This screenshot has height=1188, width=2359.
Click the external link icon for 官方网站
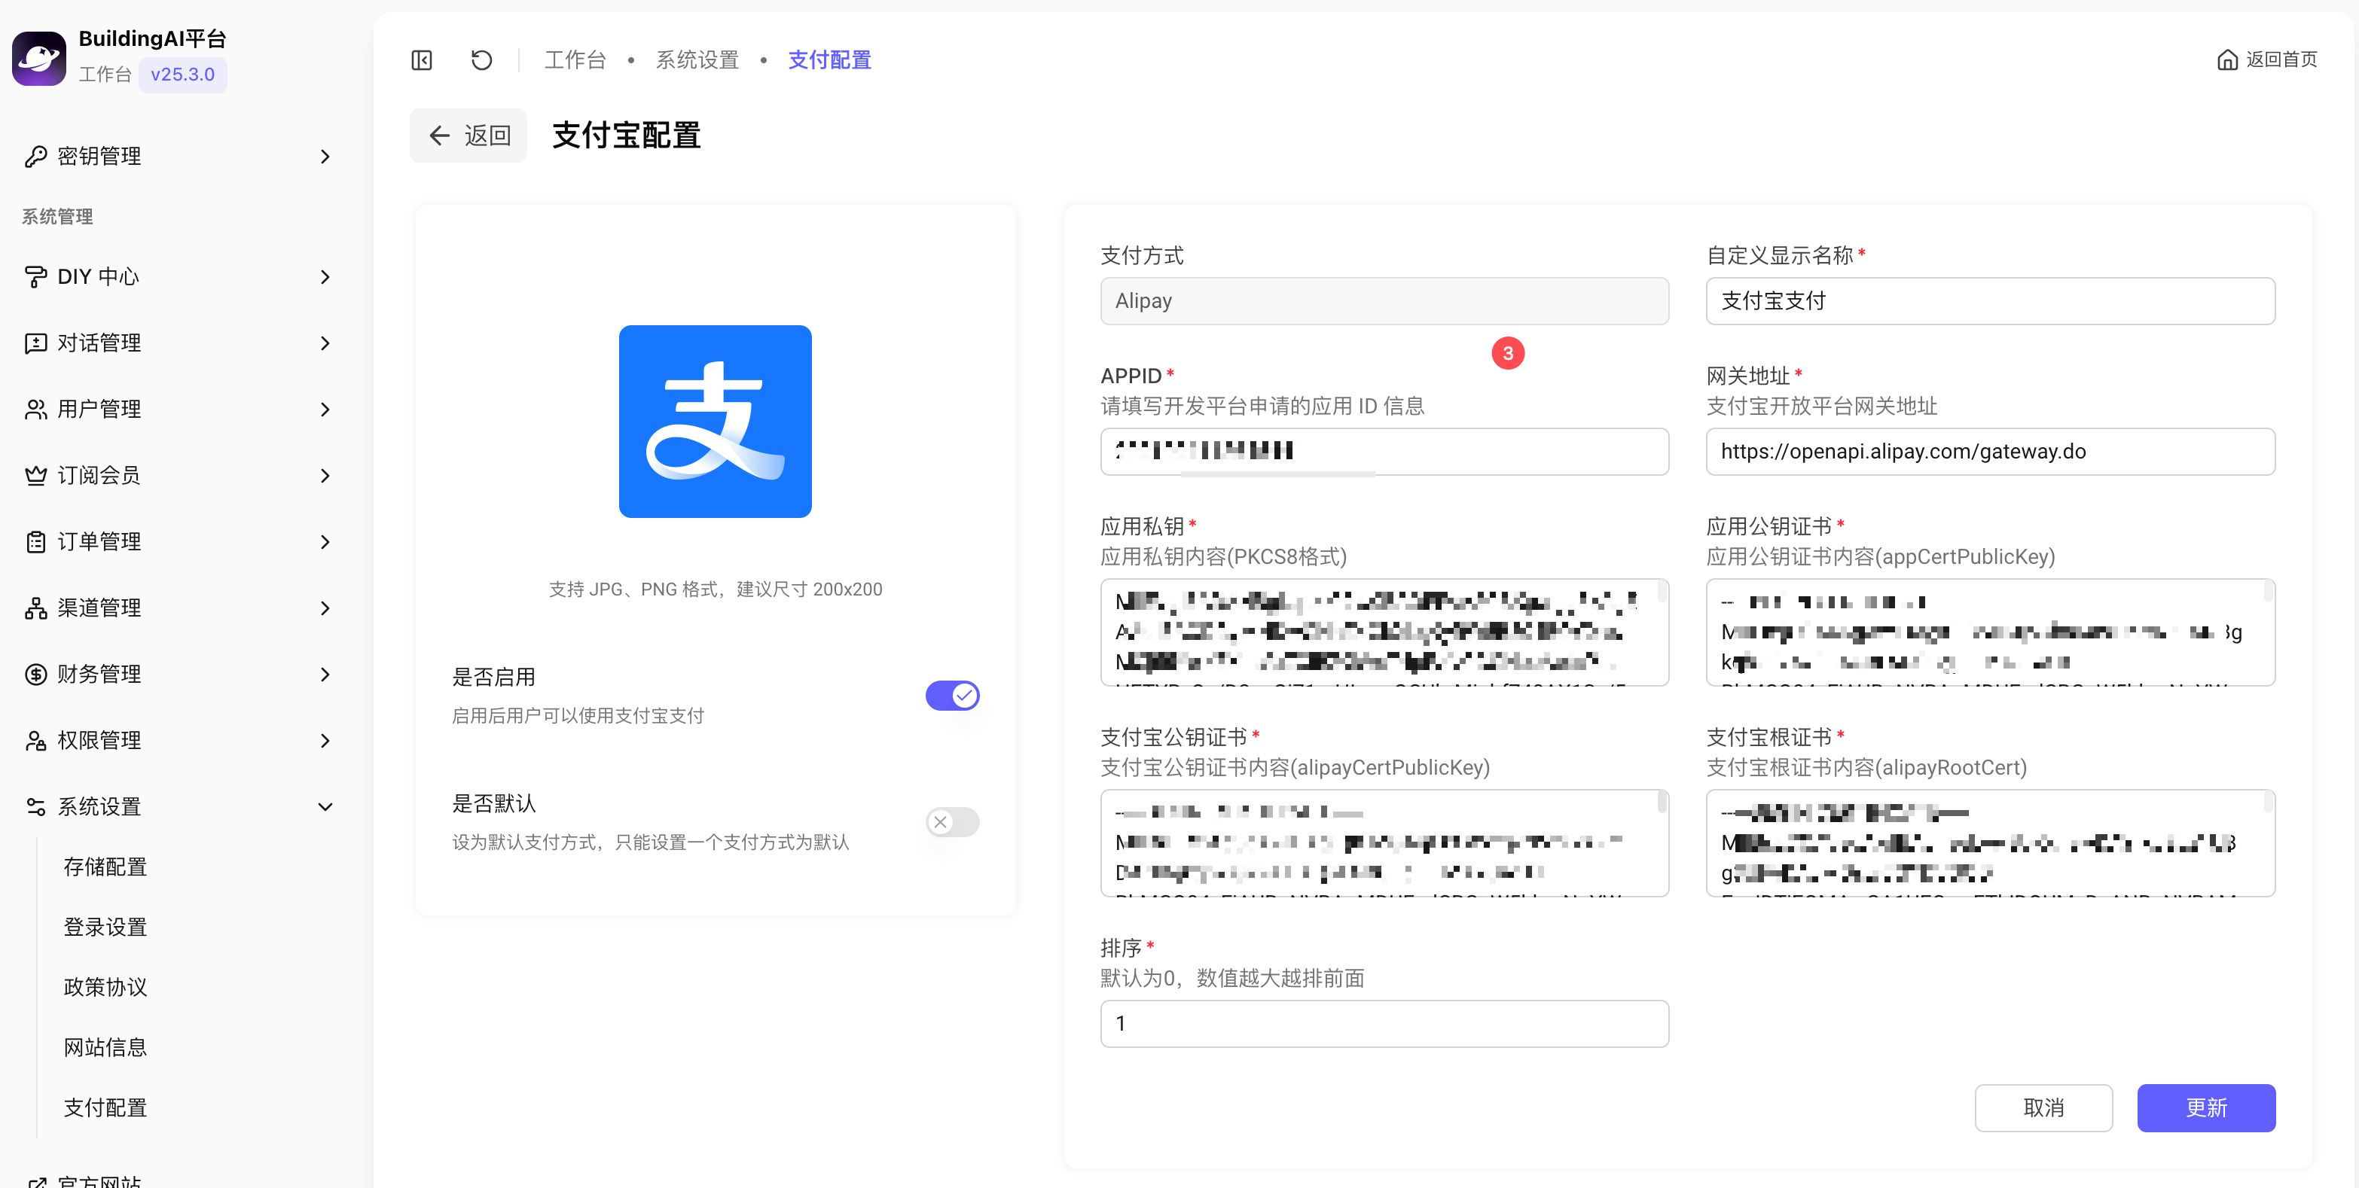(x=35, y=1183)
